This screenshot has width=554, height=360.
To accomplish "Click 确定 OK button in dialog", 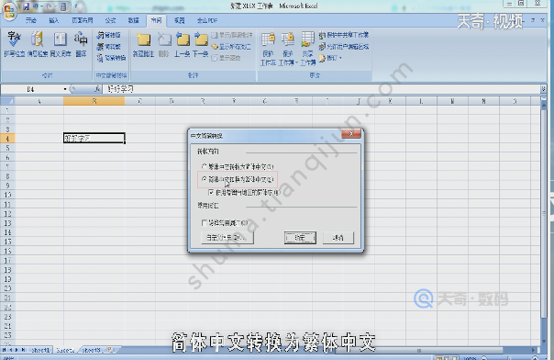I will (x=300, y=238).
